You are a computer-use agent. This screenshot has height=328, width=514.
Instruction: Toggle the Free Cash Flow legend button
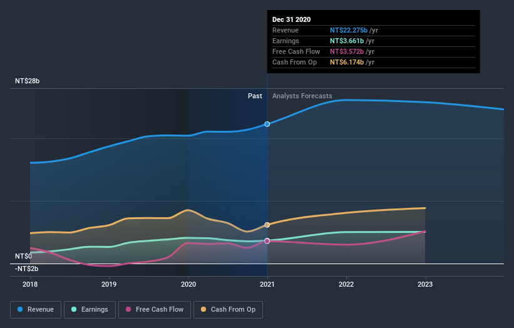pyautogui.click(x=155, y=310)
